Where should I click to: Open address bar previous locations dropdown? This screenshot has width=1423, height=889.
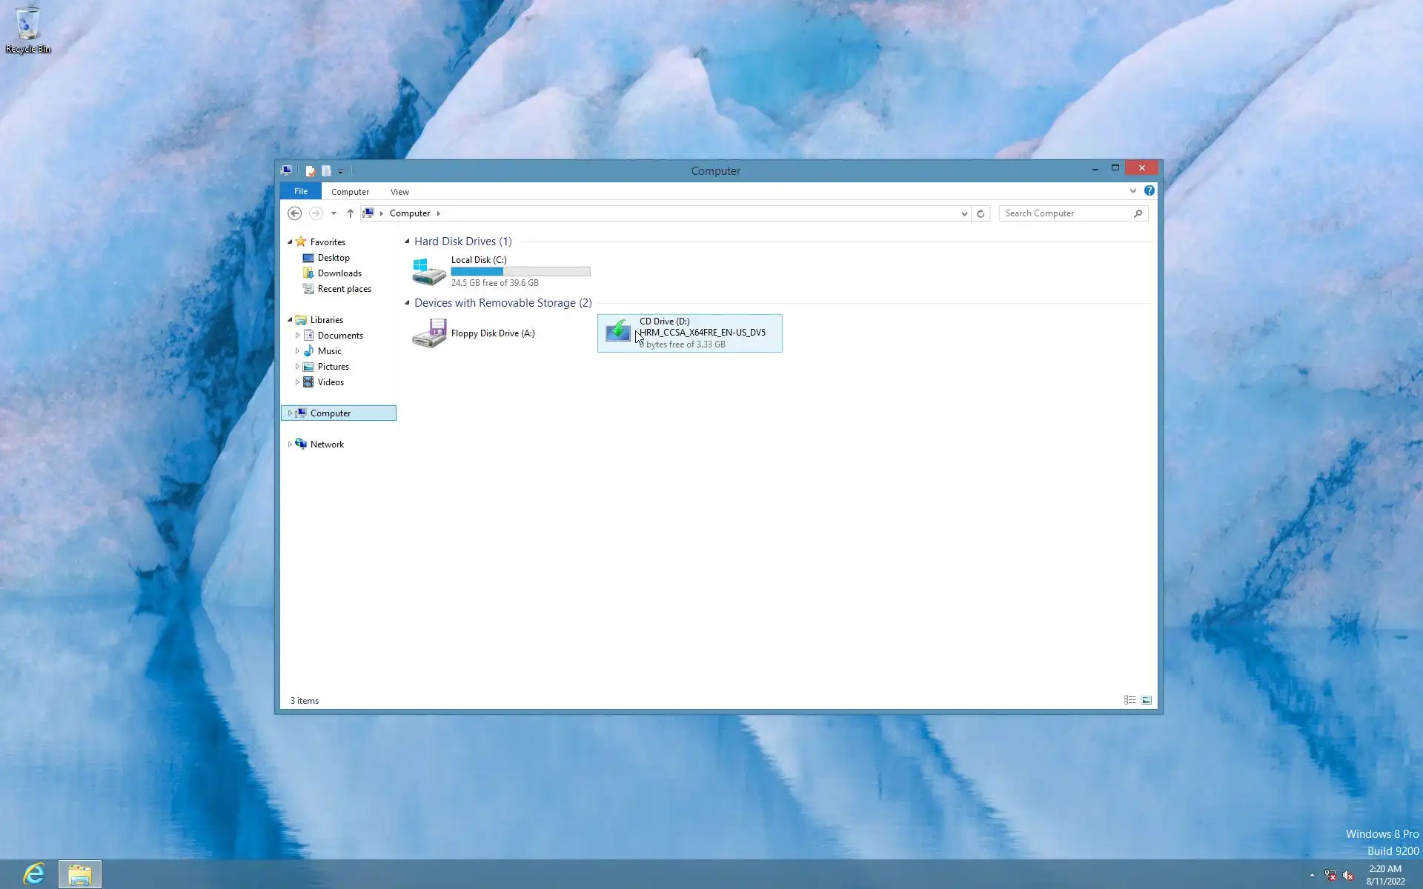964,213
